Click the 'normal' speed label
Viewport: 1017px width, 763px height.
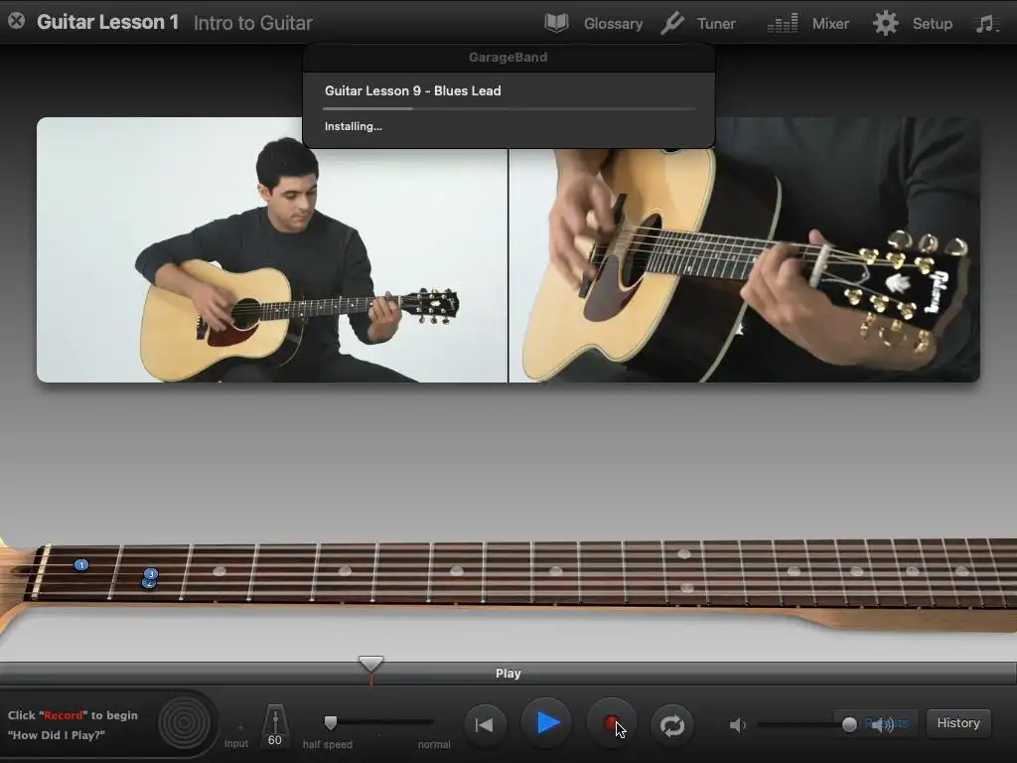click(434, 744)
